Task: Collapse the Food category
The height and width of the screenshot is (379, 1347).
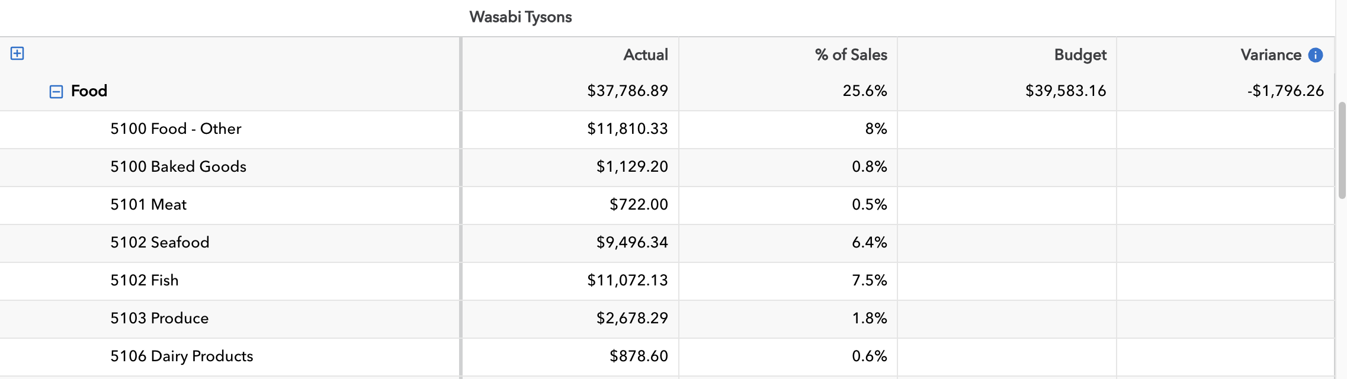Action: point(56,91)
